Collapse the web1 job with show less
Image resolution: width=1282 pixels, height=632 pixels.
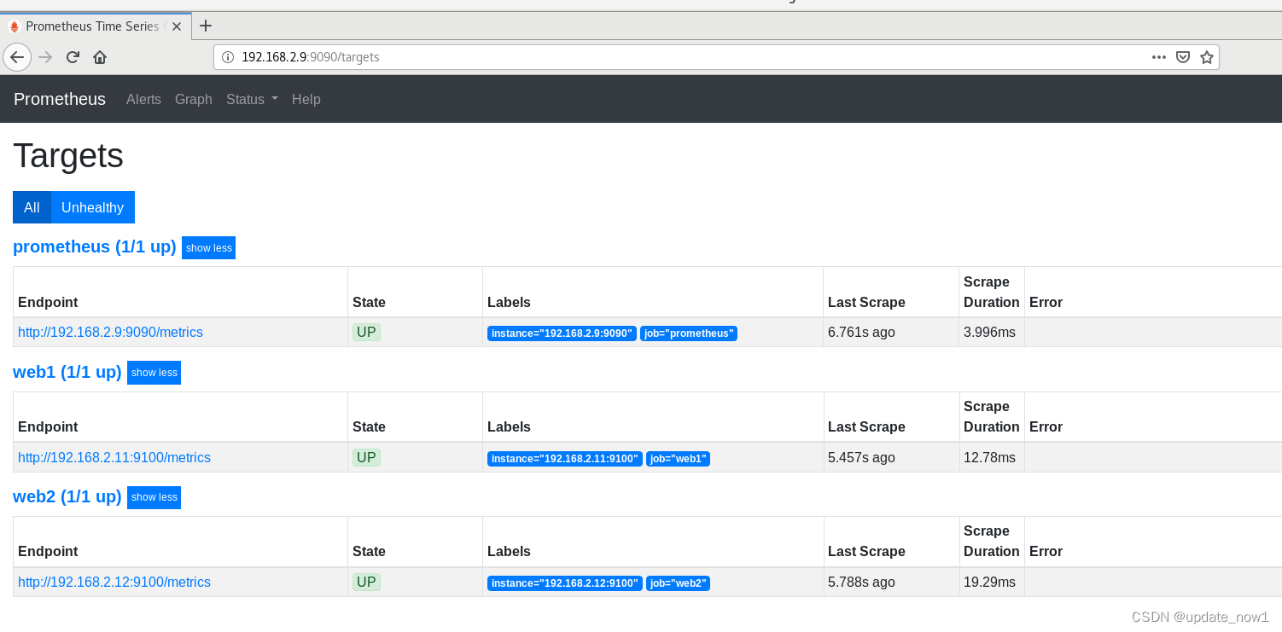(x=154, y=372)
